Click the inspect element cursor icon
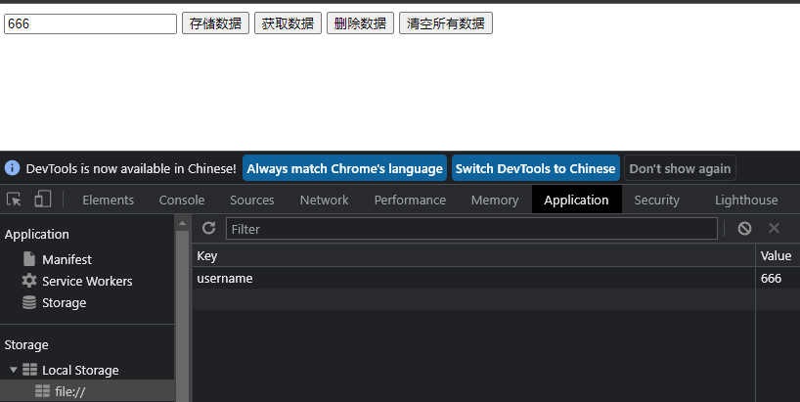800x402 pixels. tap(14, 200)
